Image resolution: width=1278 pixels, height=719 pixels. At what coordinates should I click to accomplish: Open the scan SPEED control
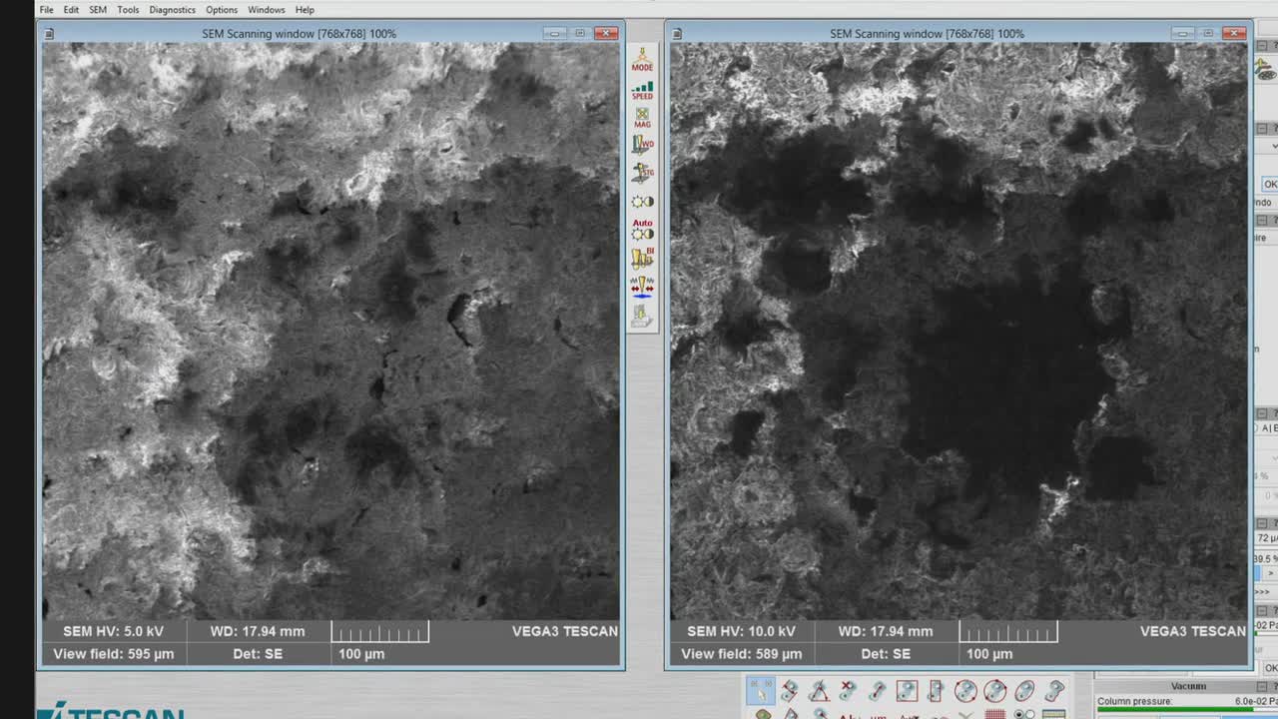pyautogui.click(x=642, y=90)
